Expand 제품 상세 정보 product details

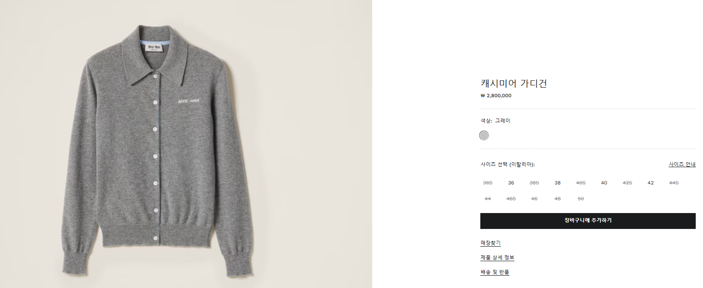pyautogui.click(x=497, y=258)
